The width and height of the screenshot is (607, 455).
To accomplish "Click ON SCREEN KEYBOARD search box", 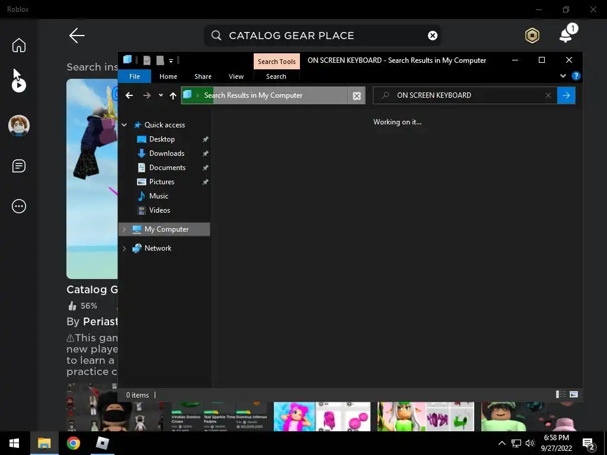I will coord(465,95).
